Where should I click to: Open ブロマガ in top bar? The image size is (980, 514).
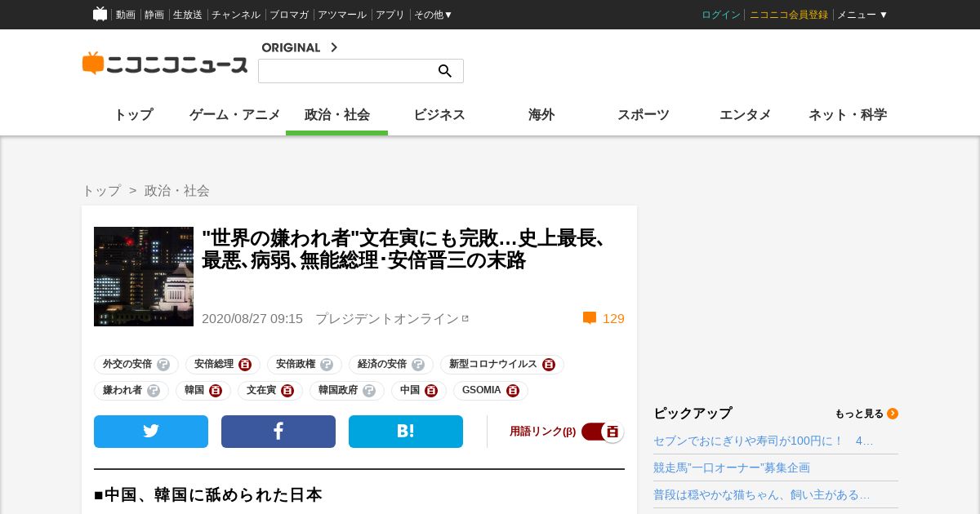pyautogui.click(x=289, y=15)
